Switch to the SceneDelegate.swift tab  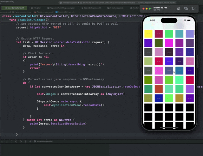click(91, 8)
